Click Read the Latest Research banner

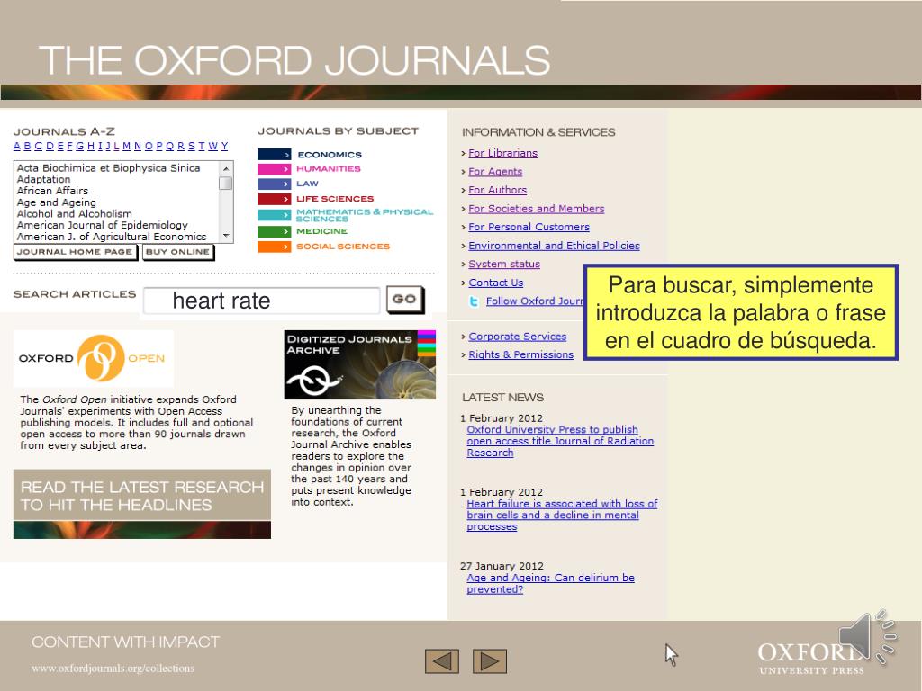(x=141, y=504)
